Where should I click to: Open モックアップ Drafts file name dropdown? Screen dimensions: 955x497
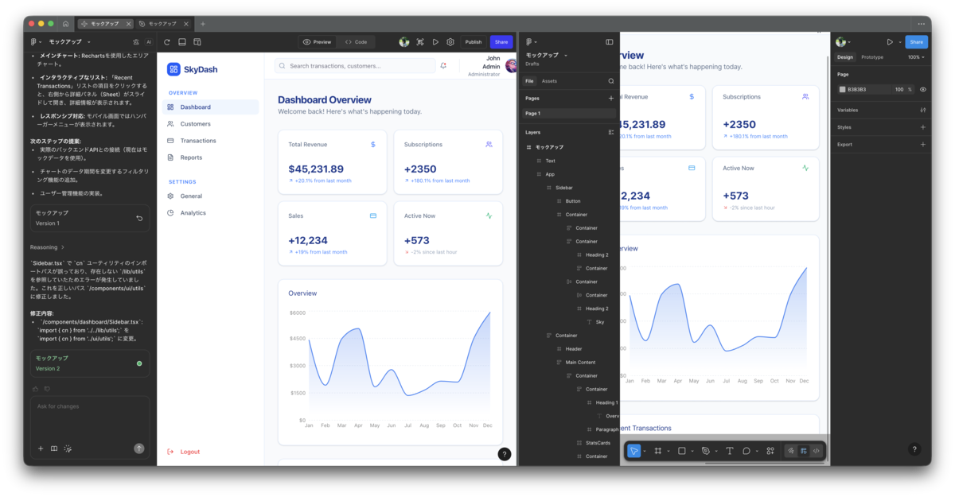(x=546, y=56)
